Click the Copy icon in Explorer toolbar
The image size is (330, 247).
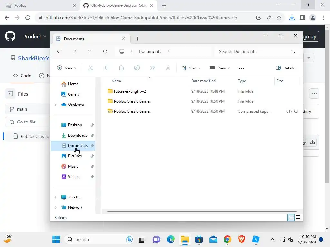pos(106,68)
